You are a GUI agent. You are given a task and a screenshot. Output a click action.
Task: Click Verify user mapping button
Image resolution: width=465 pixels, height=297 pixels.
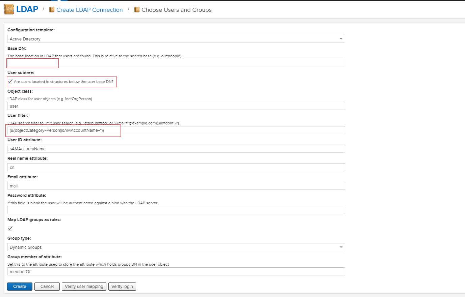tap(84, 287)
